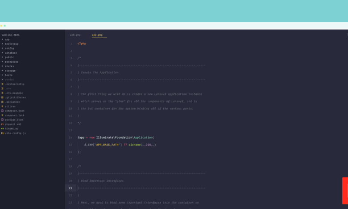
Task: Click the <?php opening tag
Action: [x=82, y=44]
